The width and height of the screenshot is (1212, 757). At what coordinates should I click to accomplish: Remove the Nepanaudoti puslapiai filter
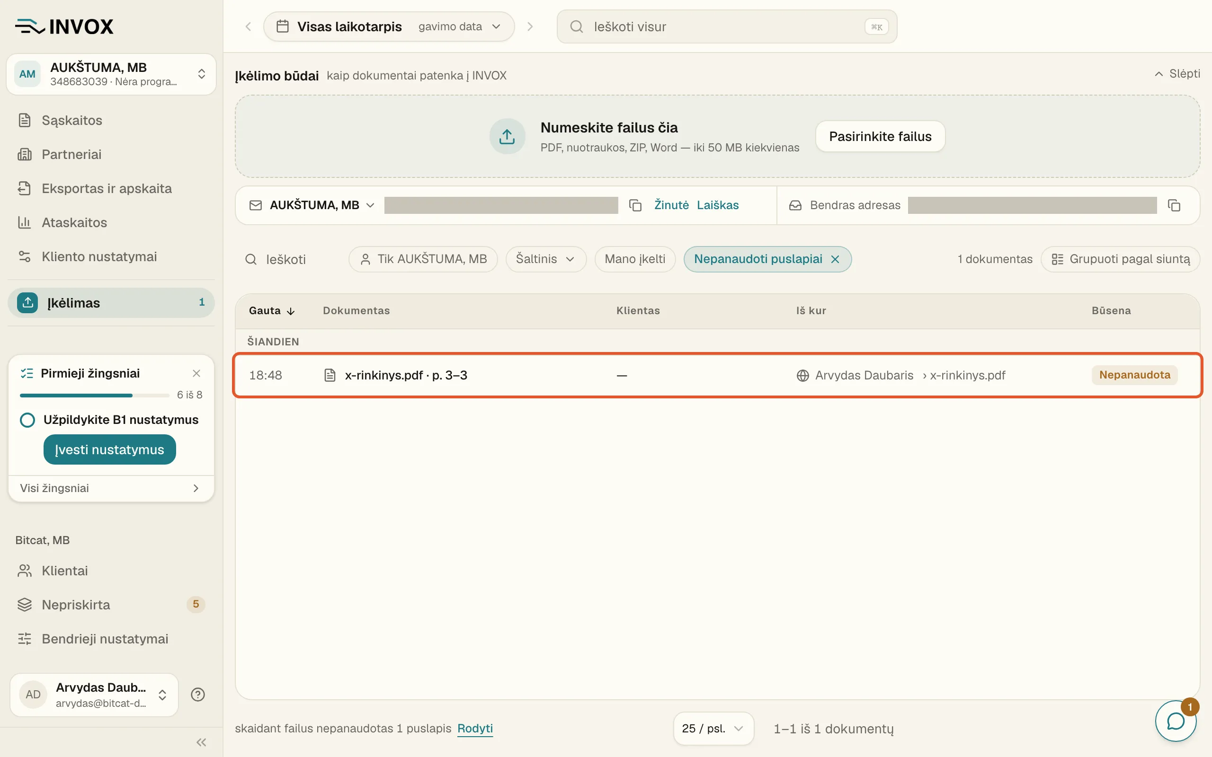click(835, 259)
